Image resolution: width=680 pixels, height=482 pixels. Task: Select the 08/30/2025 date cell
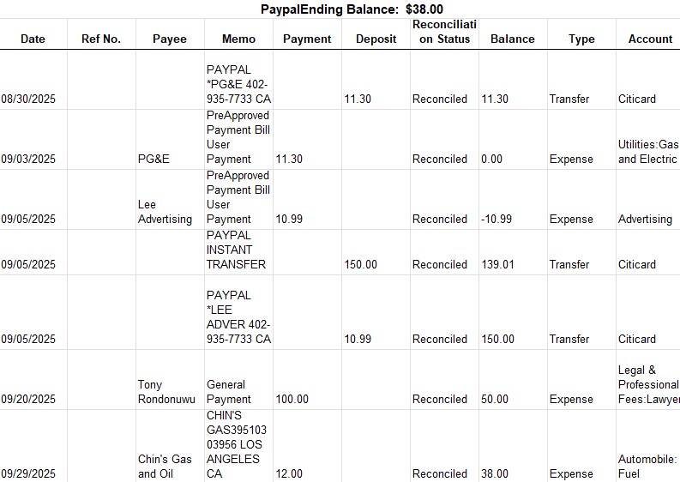coord(28,99)
